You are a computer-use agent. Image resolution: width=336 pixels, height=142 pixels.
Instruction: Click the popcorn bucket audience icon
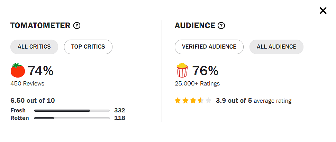coord(182,71)
